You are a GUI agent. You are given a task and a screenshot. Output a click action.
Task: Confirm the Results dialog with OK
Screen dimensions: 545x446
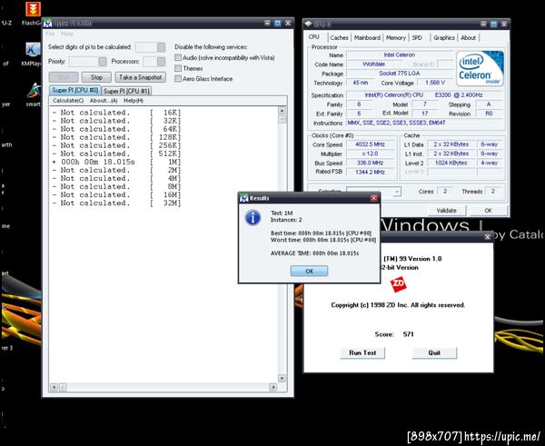coord(309,272)
